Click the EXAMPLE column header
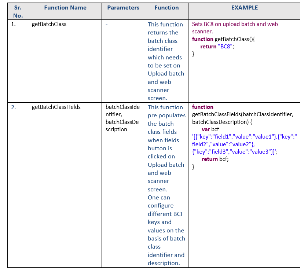The image size is (308, 268). (x=244, y=8)
